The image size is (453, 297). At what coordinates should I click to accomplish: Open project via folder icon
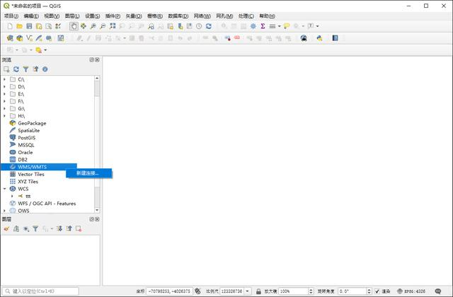pos(19,26)
